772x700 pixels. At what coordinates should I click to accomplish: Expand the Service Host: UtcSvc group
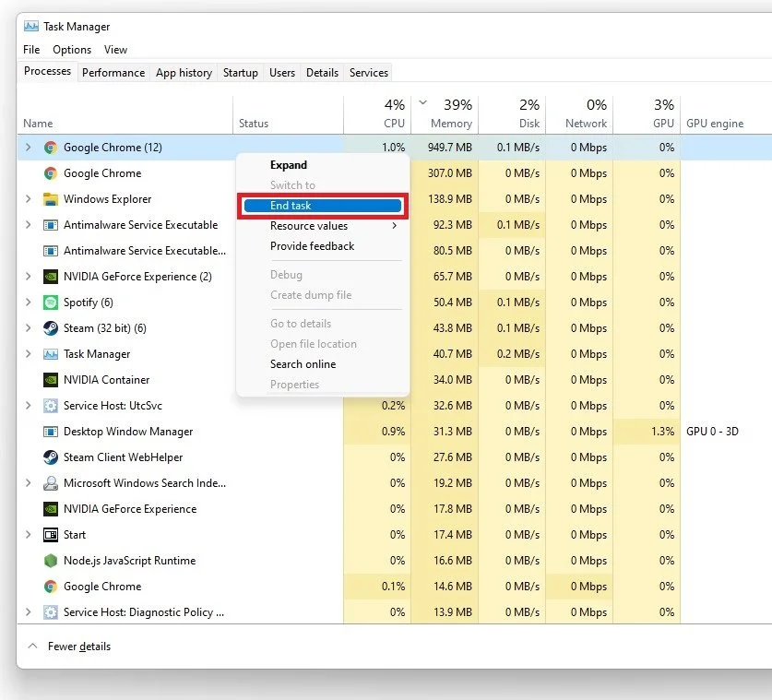click(x=28, y=406)
